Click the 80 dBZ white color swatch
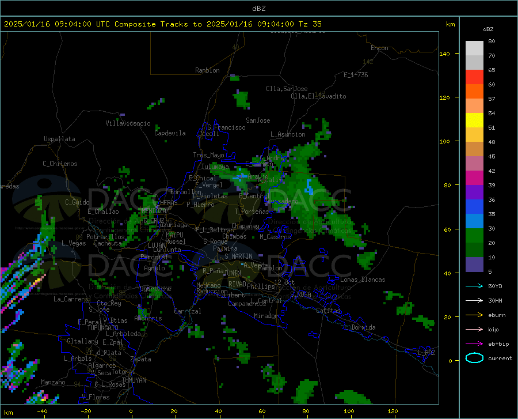The width and height of the screenshot is (518, 419). [474, 48]
